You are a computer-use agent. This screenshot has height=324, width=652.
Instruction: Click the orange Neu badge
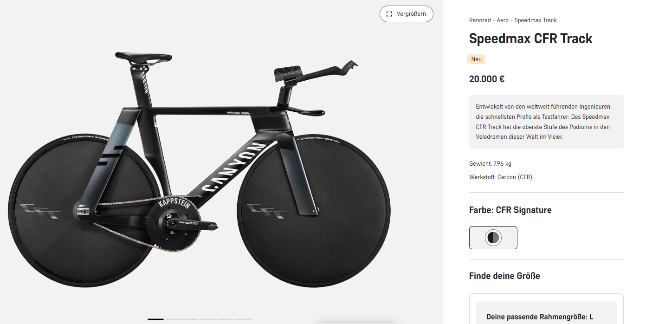point(477,59)
